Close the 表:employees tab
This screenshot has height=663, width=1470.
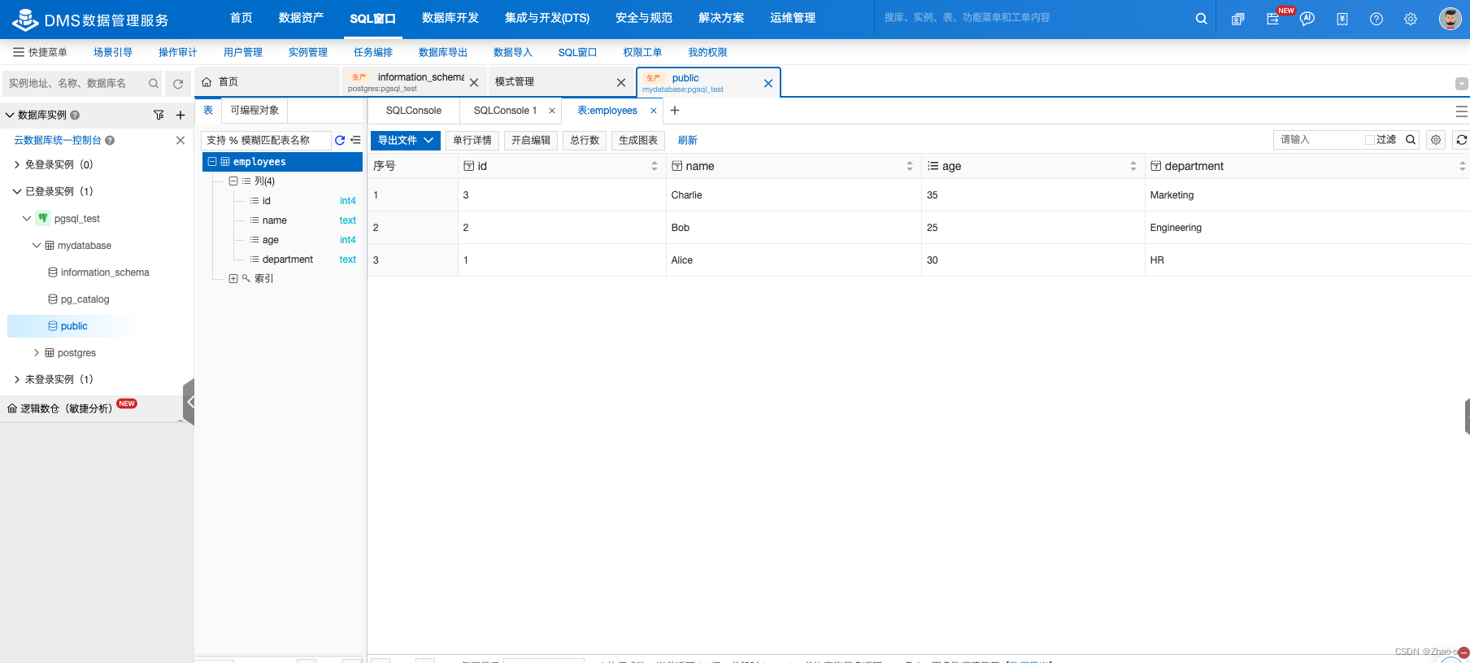[653, 111]
